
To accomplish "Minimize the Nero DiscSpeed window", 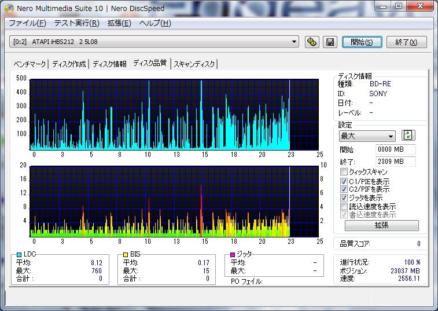I will pyautogui.click(x=383, y=7).
